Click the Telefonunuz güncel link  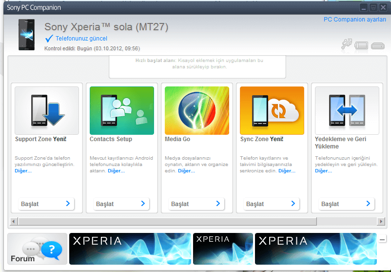pos(81,39)
